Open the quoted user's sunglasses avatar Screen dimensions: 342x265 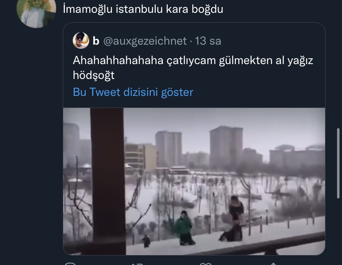coord(81,41)
